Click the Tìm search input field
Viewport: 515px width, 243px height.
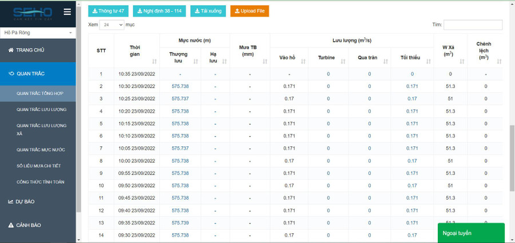(473, 25)
